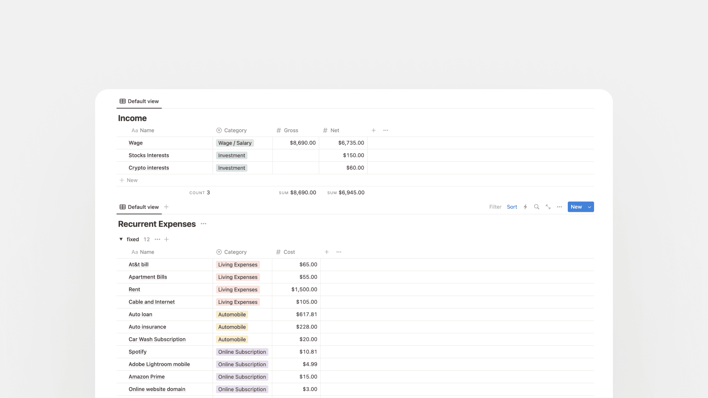The width and height of the screenshot is (708, 398).
Task: Open the Auto insurance entry
Action: 147,327
